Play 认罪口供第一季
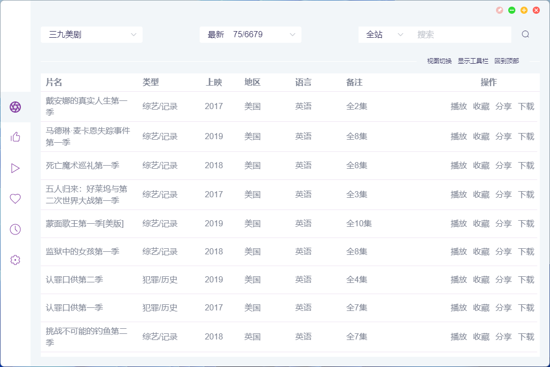The image size is (550, 367). tap(458, 308)
